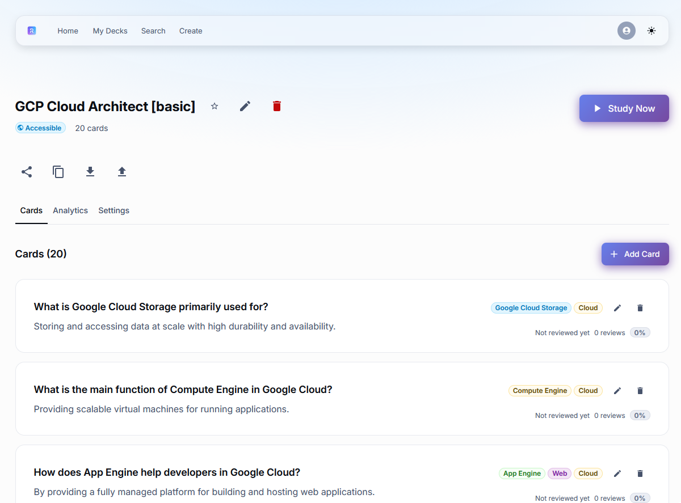This screenshot has width=681, height=503.
Task: Go to Home in navigation bar
Action: (x=68, y=31)
